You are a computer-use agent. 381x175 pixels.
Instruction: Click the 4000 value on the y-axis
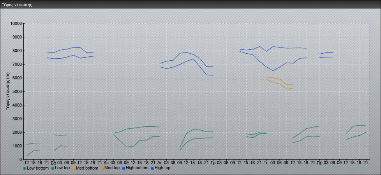(17, 105)
